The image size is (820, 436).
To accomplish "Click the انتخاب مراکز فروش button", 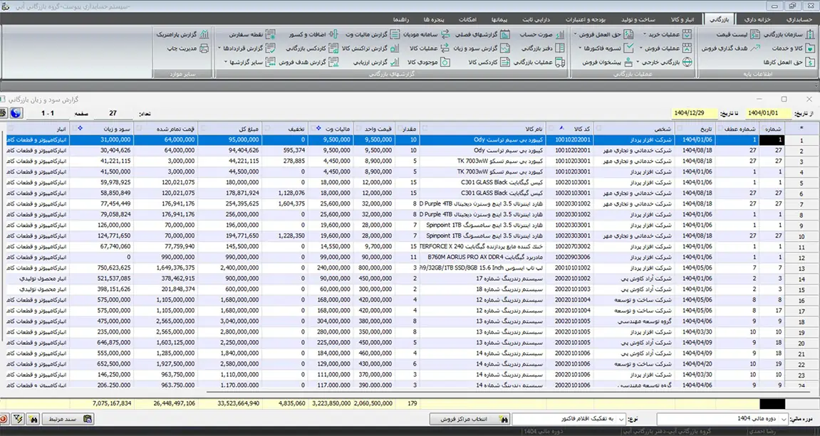I will [468, 420].
